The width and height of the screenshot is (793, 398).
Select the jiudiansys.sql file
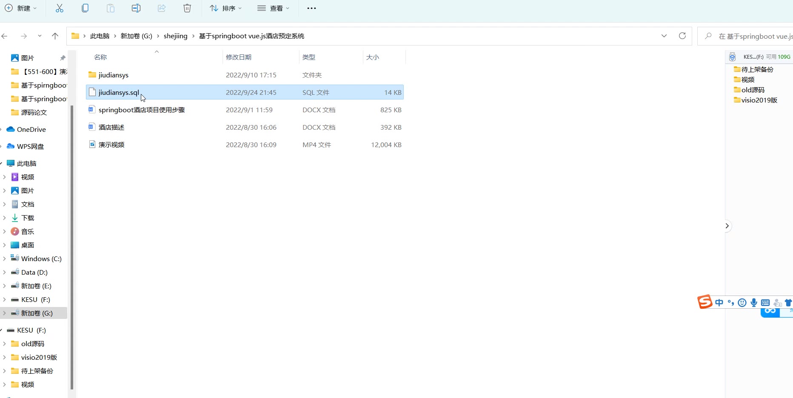click(x=245, y=92)
